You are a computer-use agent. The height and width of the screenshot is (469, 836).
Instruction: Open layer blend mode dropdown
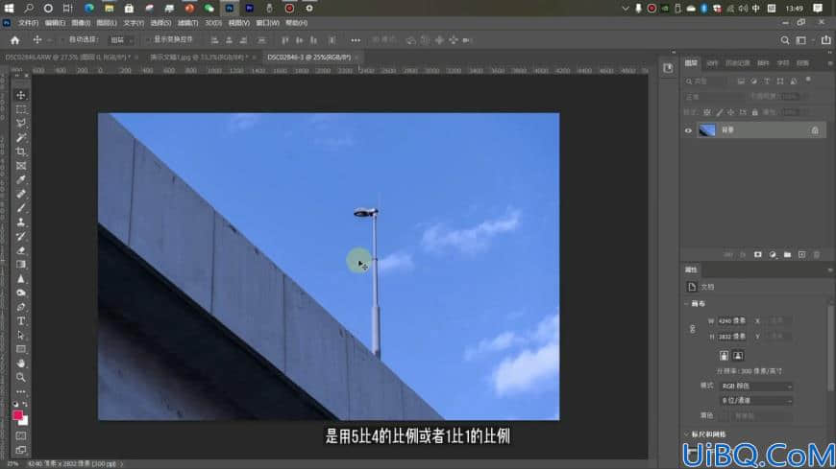713,97
